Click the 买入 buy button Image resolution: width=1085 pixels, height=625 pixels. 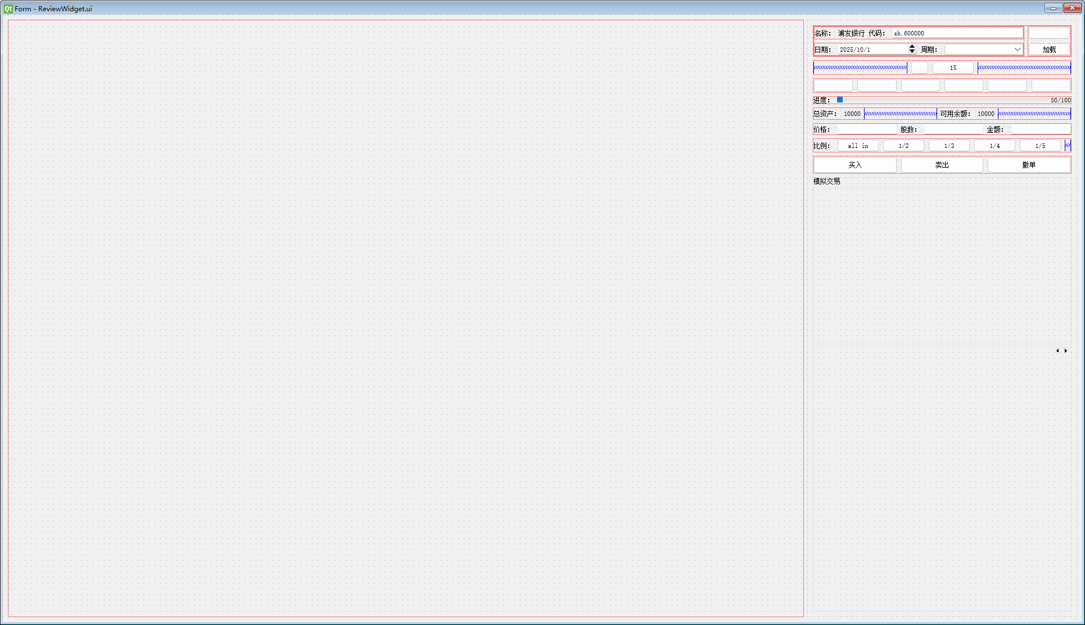point(855,165)
